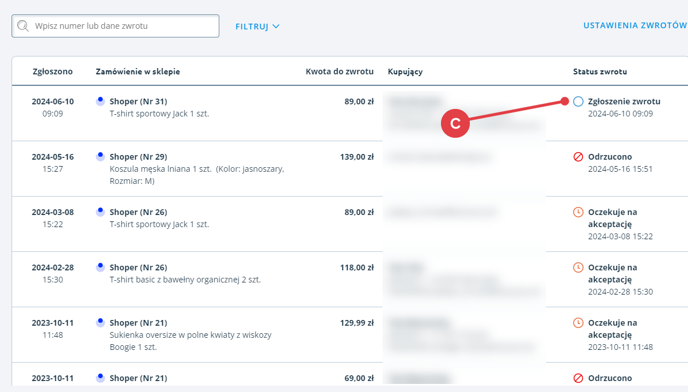688x392 pixels.
Task: Click the date 2024-03-08 in Zgłoszono
Action: [53, 212]
